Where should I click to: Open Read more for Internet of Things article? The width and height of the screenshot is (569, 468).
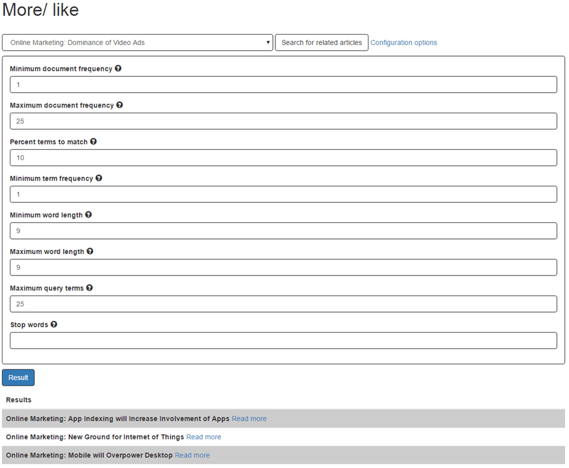coord(203,437)
